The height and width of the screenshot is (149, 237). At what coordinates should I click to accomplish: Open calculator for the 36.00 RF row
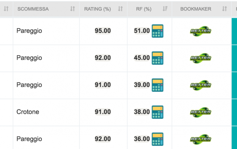[157, 139]
